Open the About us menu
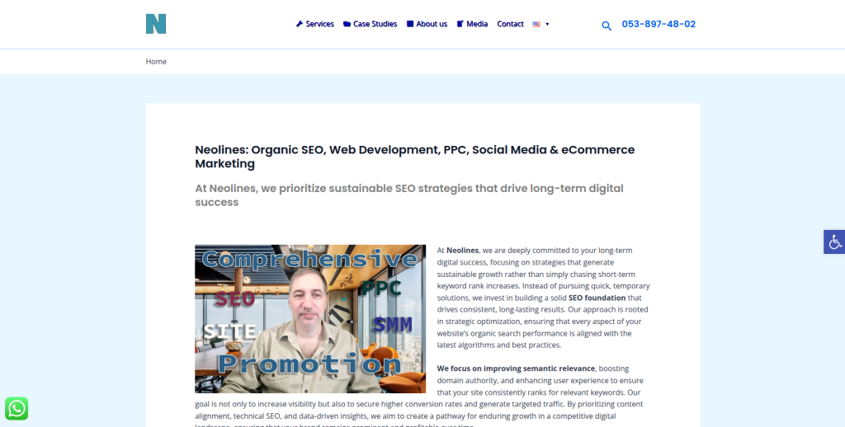The height and width of the screenshot is (427, 845). pos(427,24)
